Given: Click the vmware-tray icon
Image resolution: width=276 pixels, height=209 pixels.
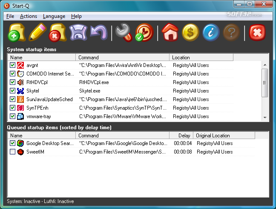Looking at the screenshot, I should click(20, 116).
